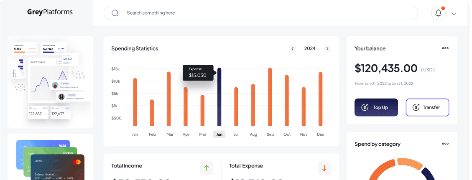Click the $120,435.00 balance amount
This screenshot has height=180, width=472.
click(x=386, y=68)
